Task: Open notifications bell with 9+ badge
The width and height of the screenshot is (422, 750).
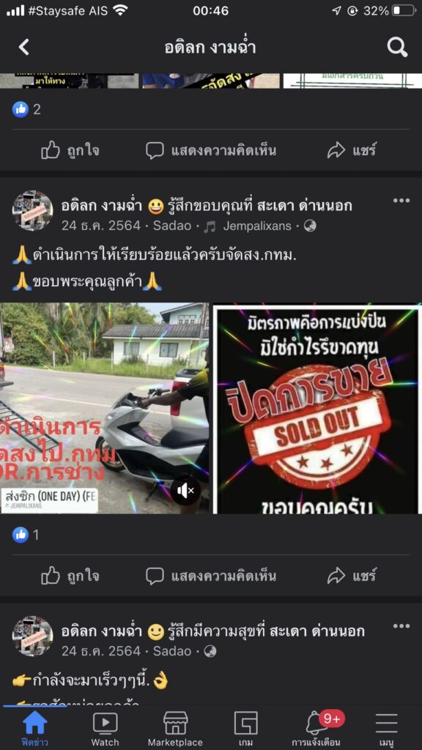Action: pos(316,728)
